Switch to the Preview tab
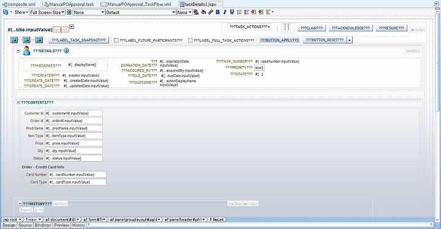Screen dimensions: 441x229 62,225
